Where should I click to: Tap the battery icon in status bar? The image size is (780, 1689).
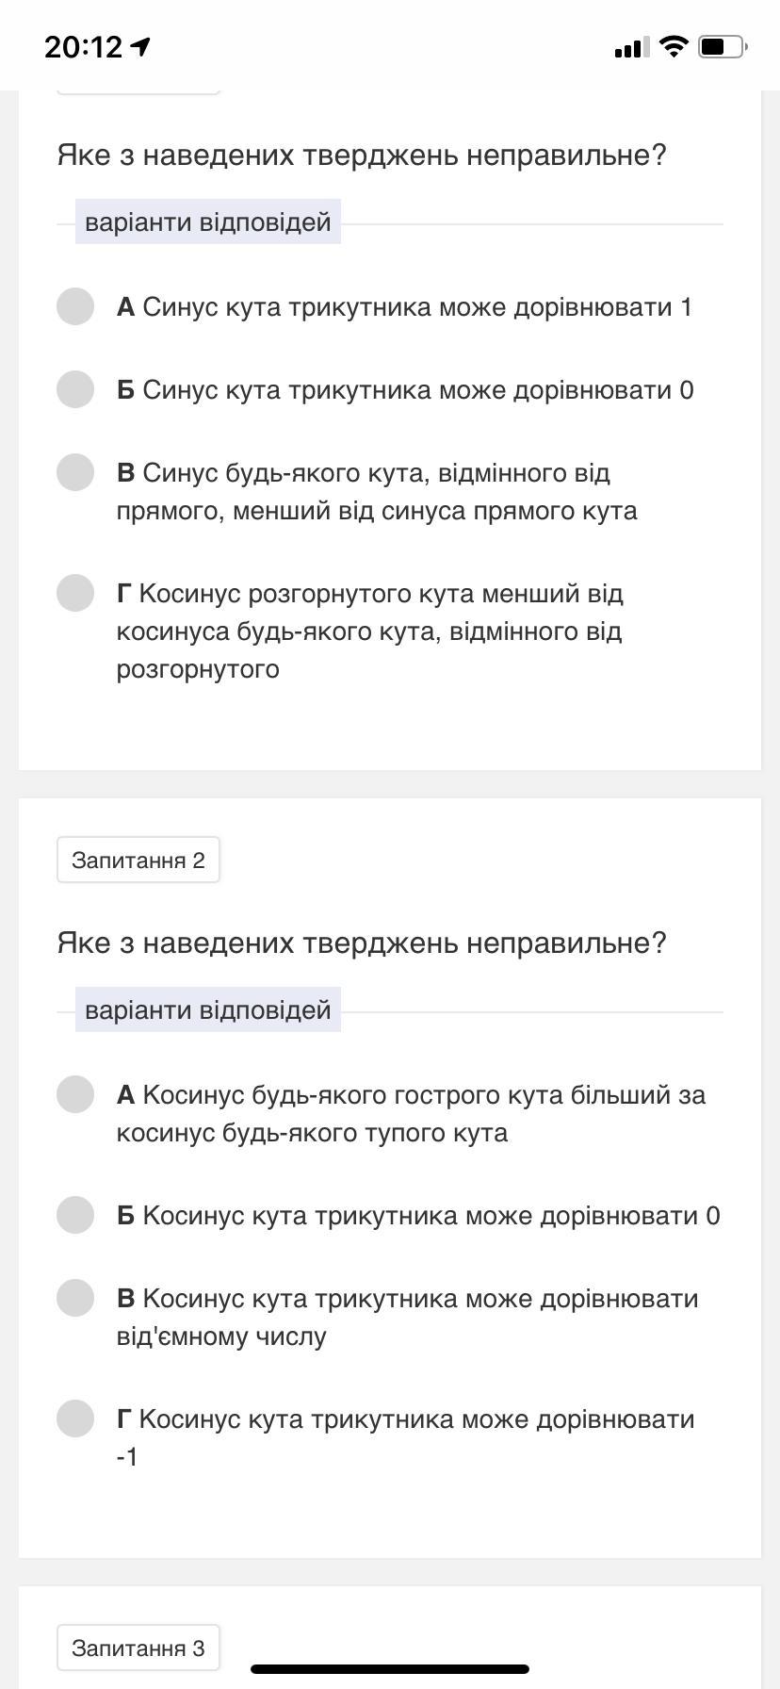click(x=722, y=46)
